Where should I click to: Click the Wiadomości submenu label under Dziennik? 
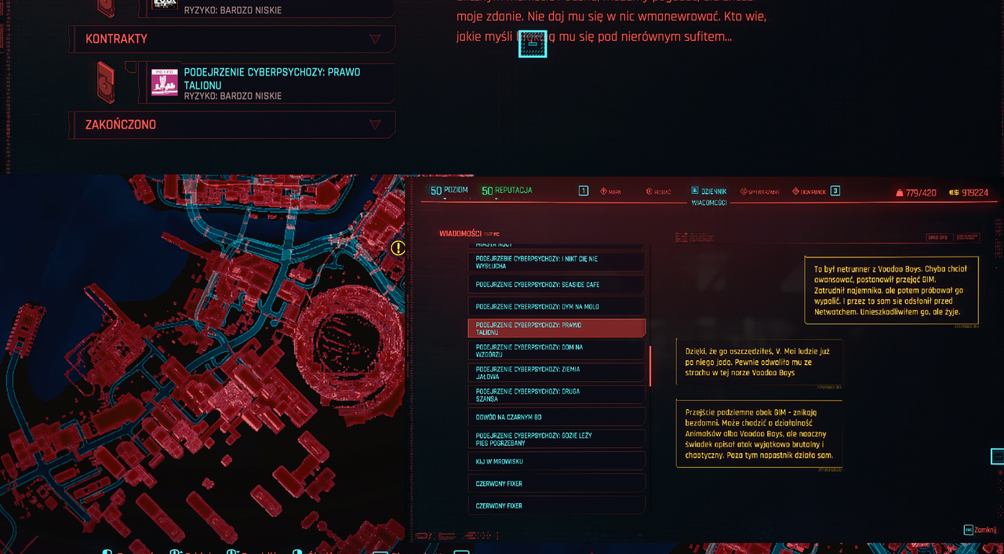tap(709, 202)
